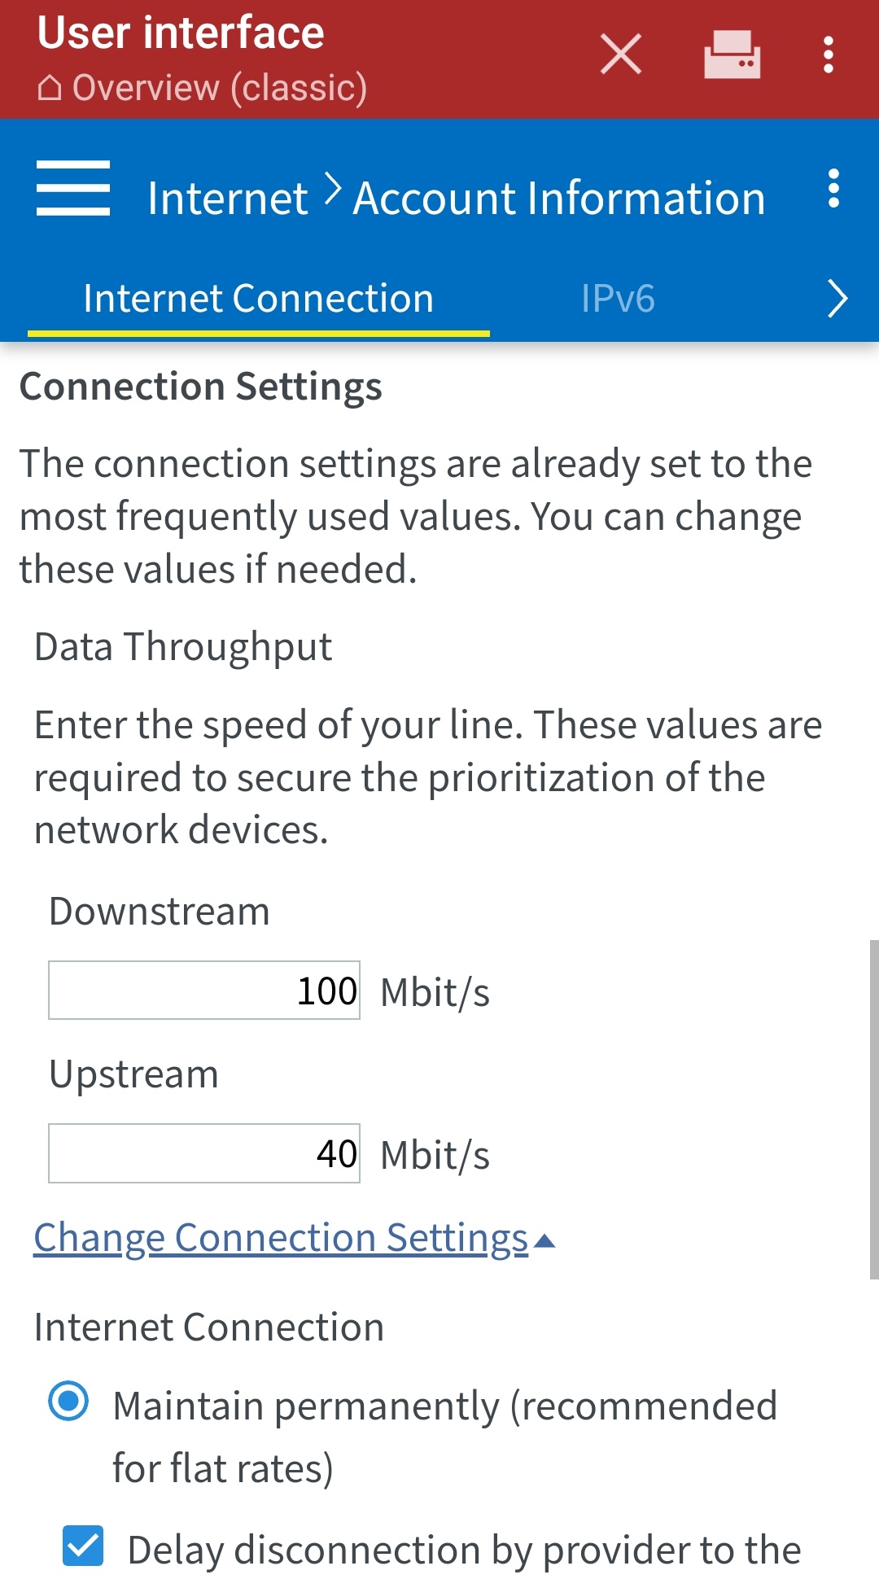Tap the home icon beside Overview
879x1579 pixels.
(x=50, y=88)
